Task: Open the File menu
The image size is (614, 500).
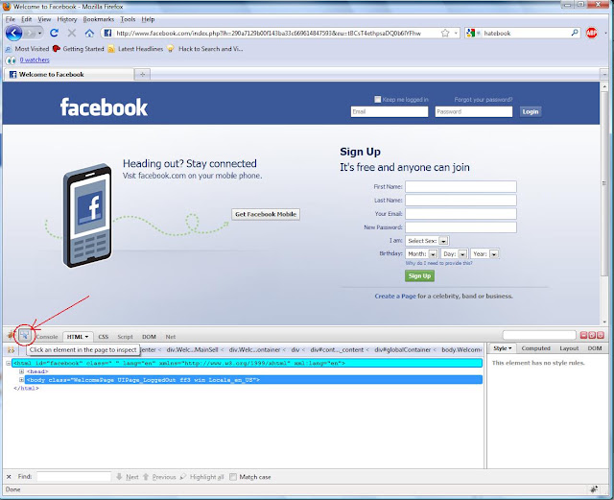Action: point(11,19)
